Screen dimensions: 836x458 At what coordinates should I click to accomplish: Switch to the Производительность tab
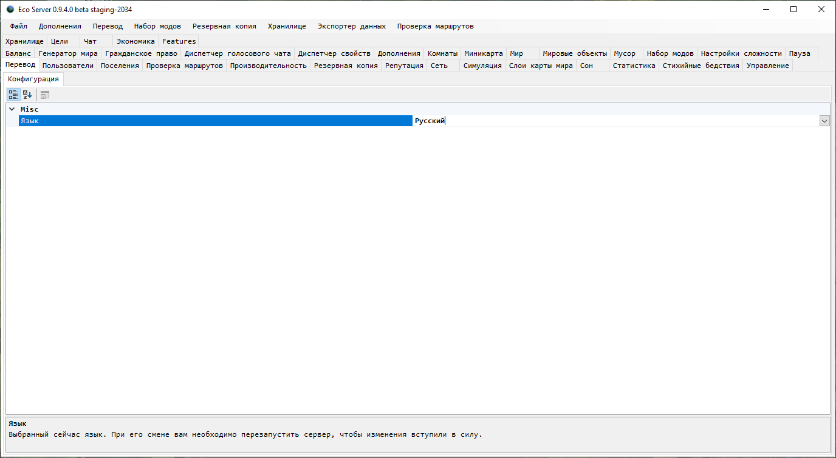[x=268, y=66]
